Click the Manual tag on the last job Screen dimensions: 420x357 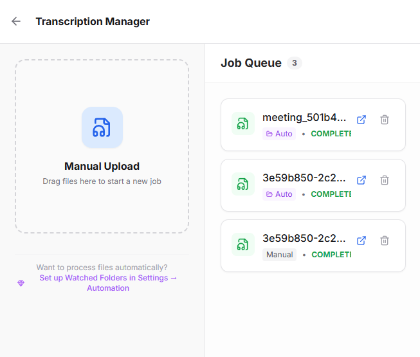[x=279, y=255]
